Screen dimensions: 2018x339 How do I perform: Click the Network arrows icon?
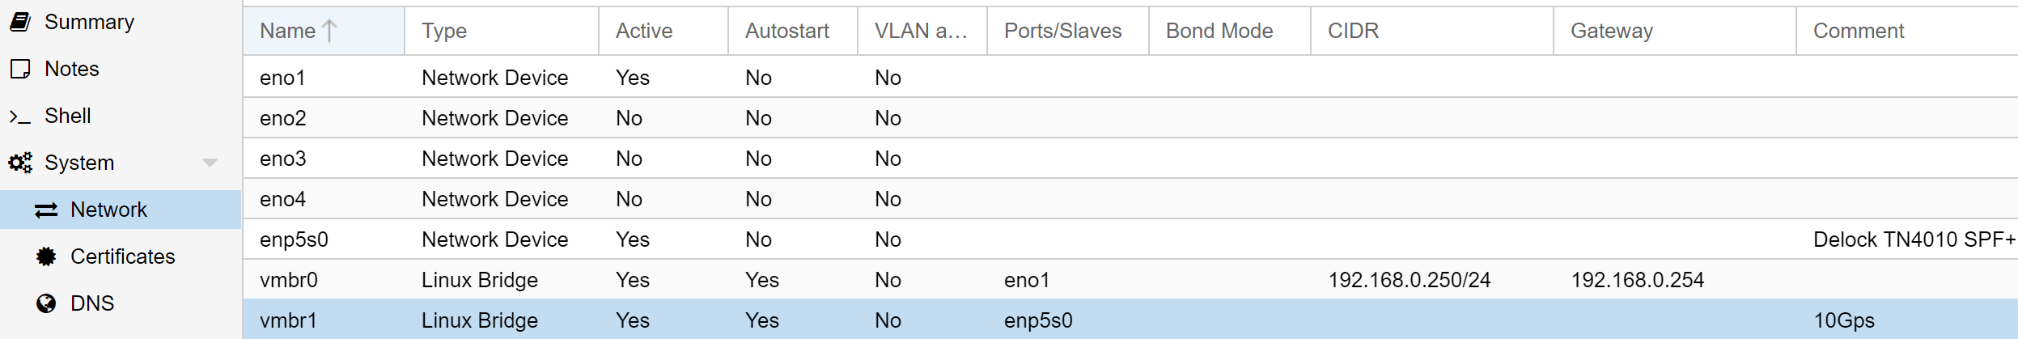[46, 210]
